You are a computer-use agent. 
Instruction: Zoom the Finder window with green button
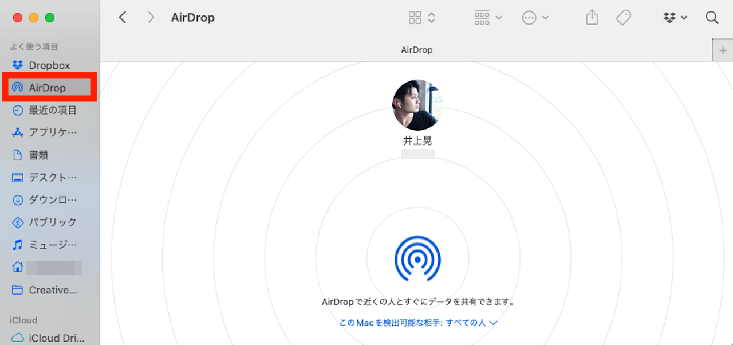pyautogui.click(x=50, y=18)
